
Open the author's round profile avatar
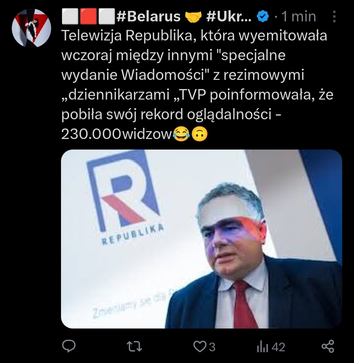tap(31, 28)
